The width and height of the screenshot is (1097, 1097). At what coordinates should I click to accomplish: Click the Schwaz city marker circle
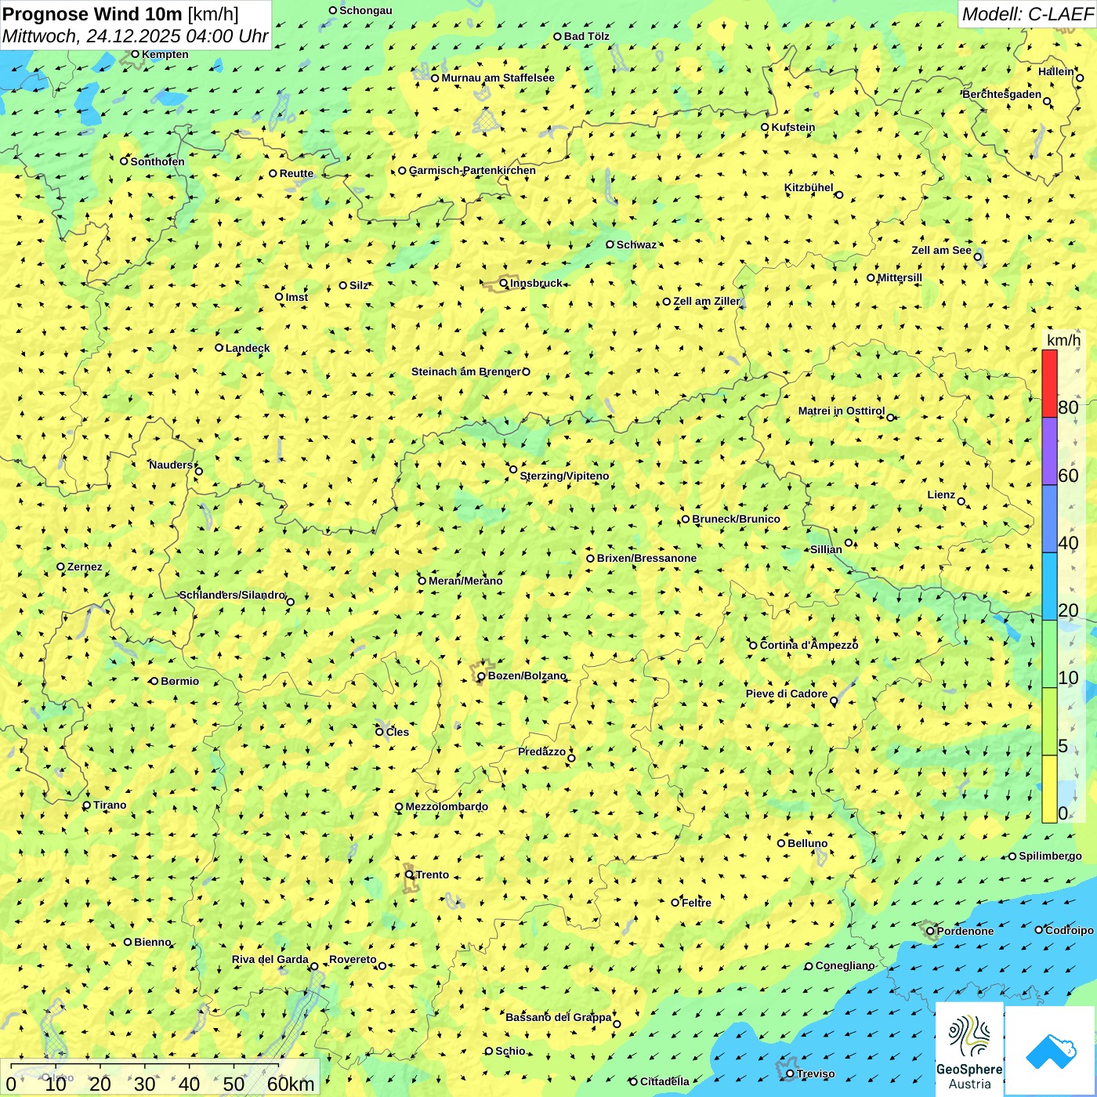610,244
